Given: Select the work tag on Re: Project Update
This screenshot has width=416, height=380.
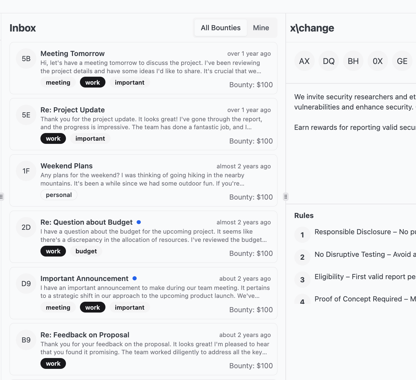Looking at the screenshot, I should pos(53,138).
